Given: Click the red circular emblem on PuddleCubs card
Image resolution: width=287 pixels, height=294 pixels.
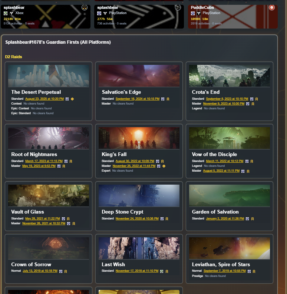Looking at the screenshot, I should pos(272,7).
